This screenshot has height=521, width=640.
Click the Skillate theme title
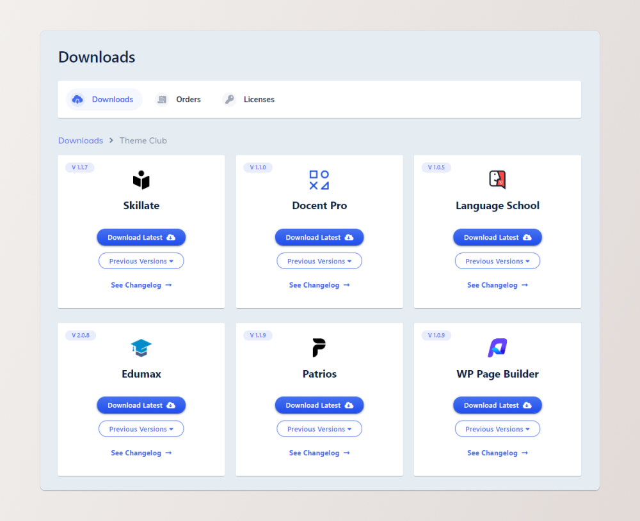point(141,205)
